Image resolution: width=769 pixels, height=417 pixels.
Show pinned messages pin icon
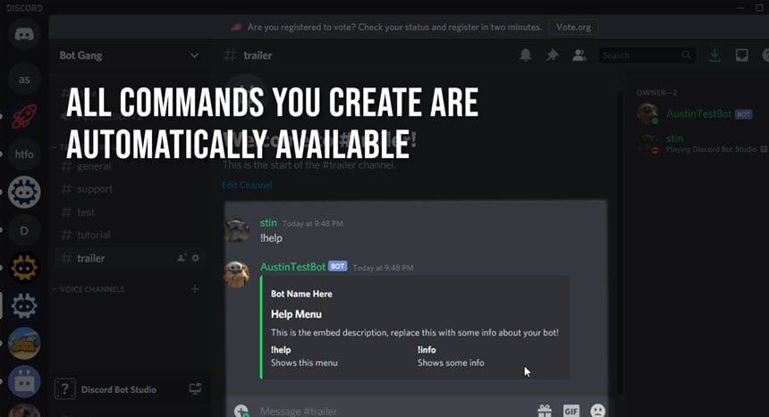point(553,54)
